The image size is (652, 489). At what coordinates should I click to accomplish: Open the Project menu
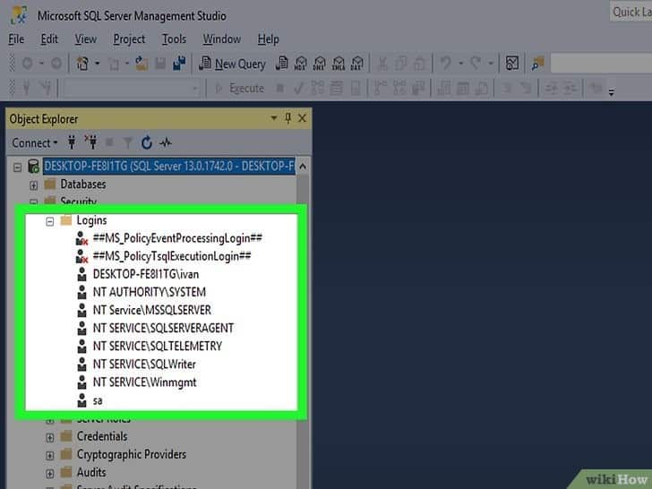point(129,39)
